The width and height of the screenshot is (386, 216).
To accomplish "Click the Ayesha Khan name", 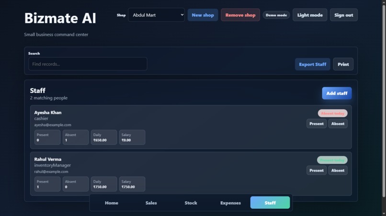I will [x=48, y=113].
